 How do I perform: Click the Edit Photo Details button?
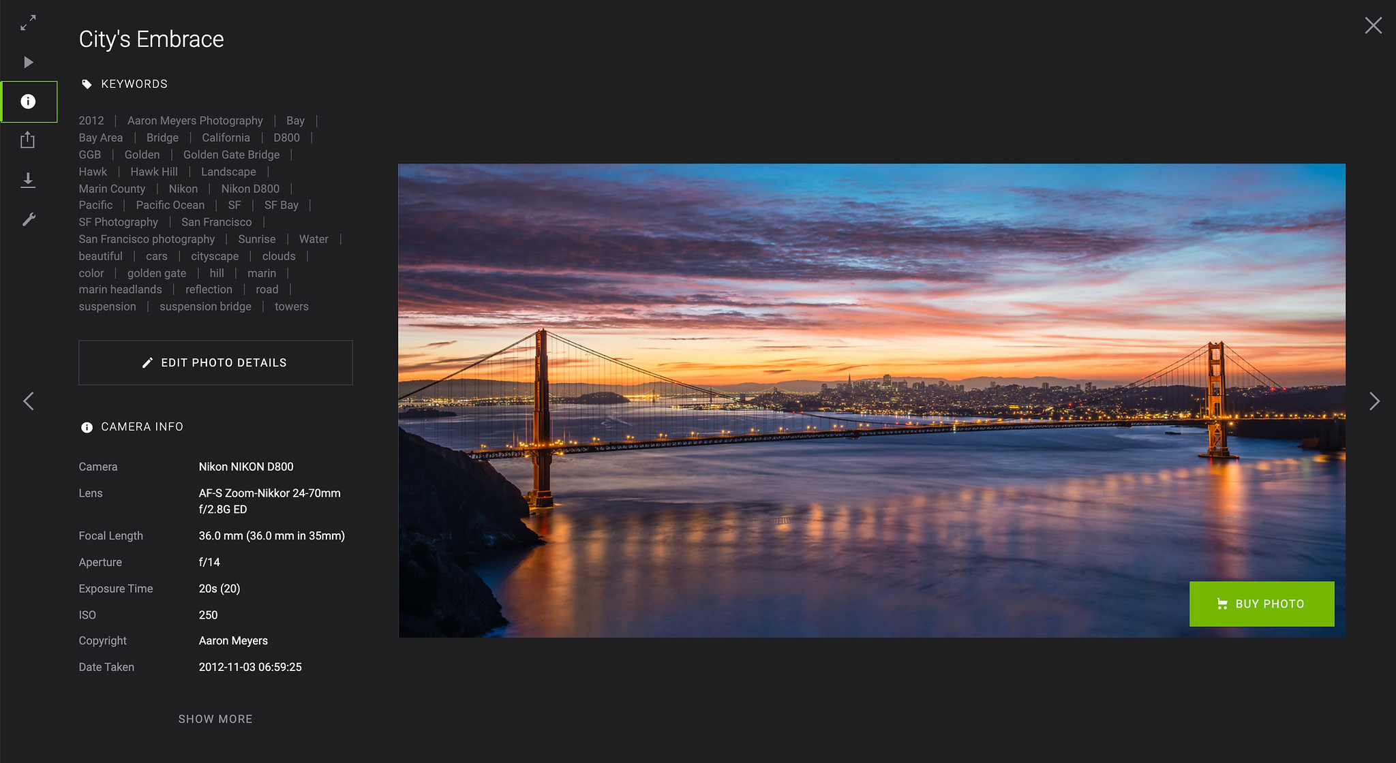click(x=215, y=362)
